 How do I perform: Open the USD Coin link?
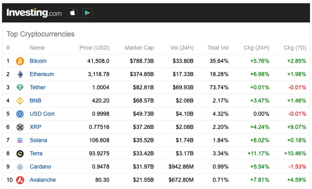coord(42,114)
